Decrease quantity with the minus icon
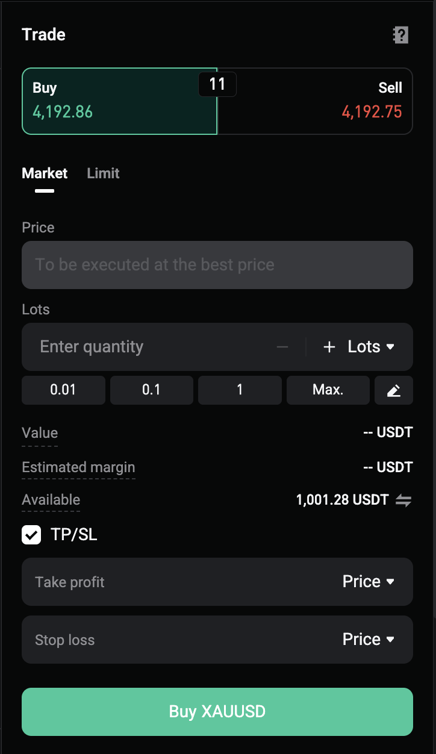Viewport: 436px width, 754px height. click(x=282, y=347)
